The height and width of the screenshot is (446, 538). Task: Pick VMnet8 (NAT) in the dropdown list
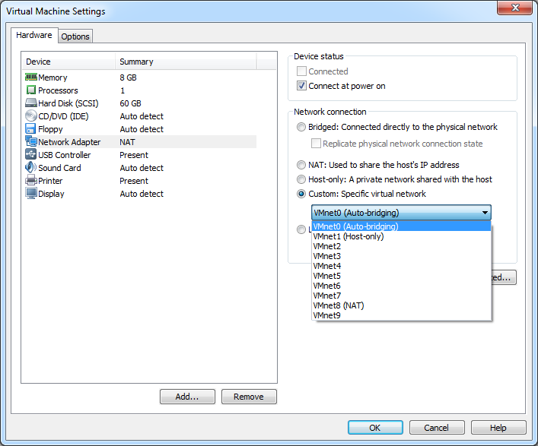point(338,305)
